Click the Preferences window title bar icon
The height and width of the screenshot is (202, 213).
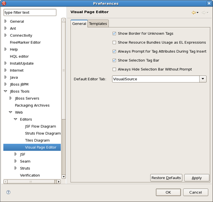click(x=4, y=3)
